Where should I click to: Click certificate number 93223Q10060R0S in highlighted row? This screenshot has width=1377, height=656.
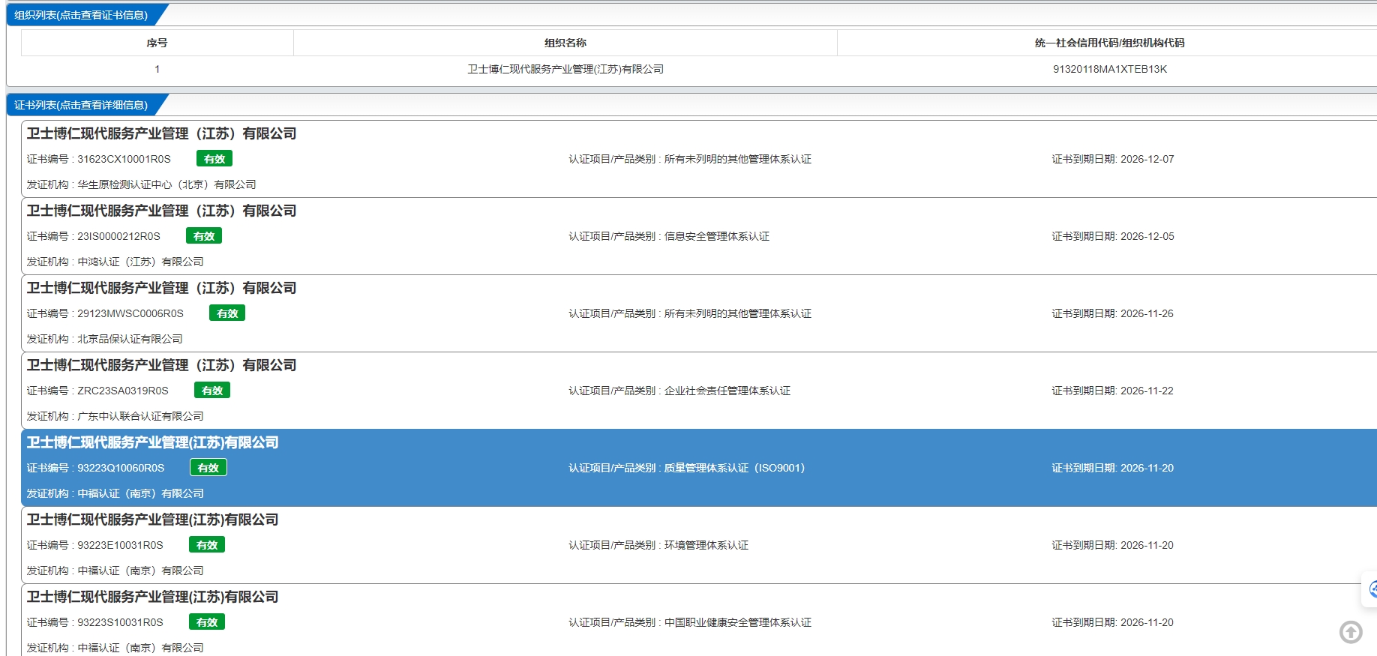pyautogui.click(x=121, y=468)
